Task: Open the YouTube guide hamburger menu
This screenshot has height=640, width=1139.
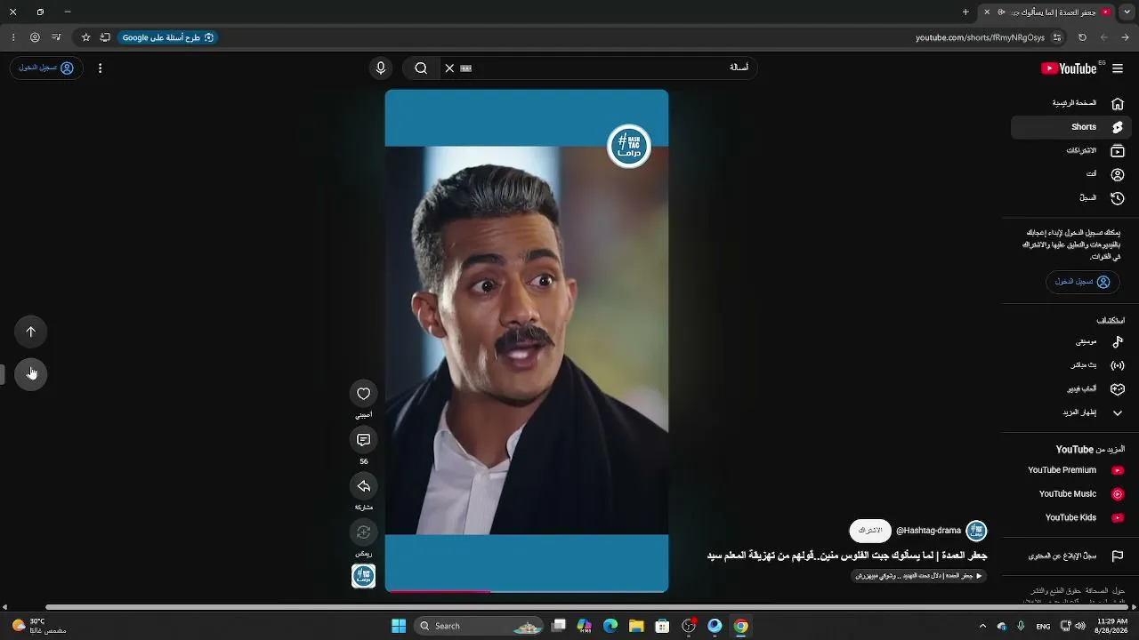Action: 1118,68
